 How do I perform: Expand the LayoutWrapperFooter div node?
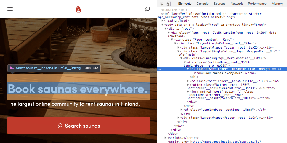pyautogui.click(x=179, y=118)
